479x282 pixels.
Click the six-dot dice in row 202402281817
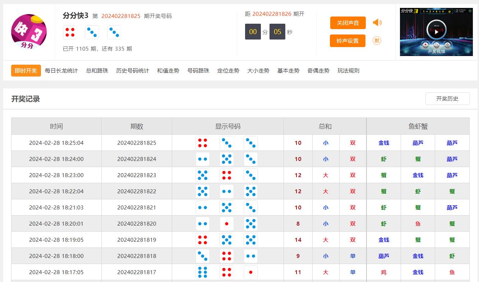(203, 272)
